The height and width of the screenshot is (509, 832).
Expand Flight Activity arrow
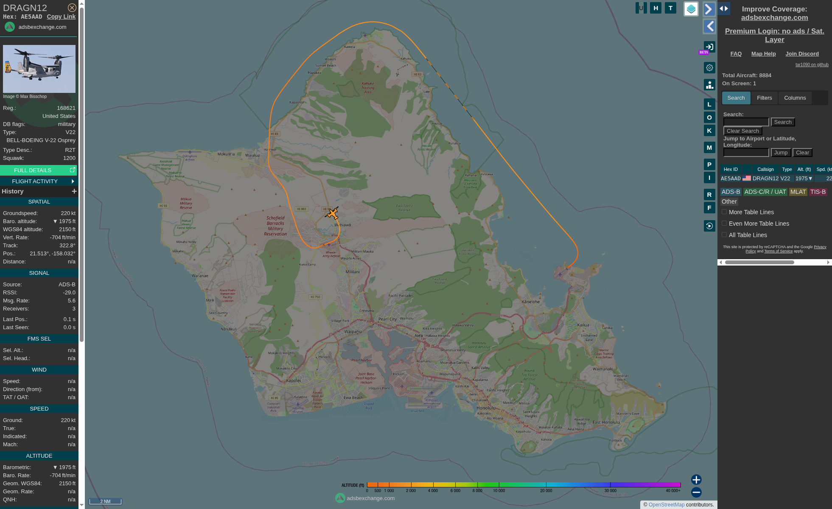(73, 181)
